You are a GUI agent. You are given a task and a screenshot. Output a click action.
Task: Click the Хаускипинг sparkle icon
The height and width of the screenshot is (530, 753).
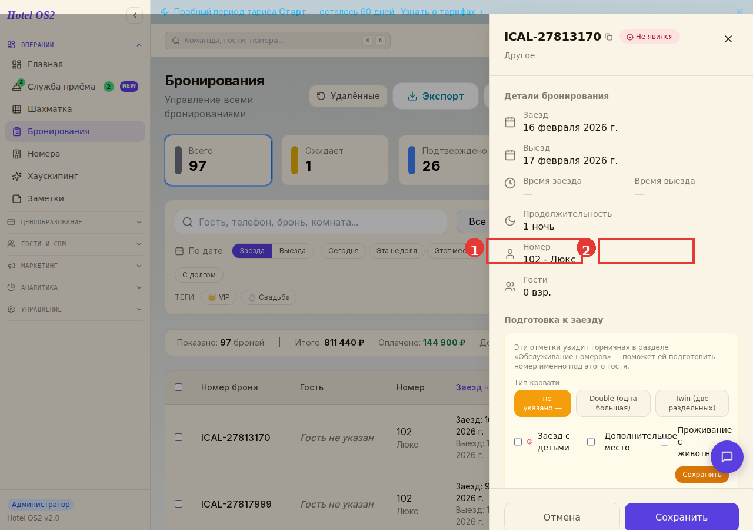(16, 176)
